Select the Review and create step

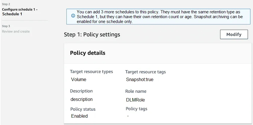pos(16,31)
